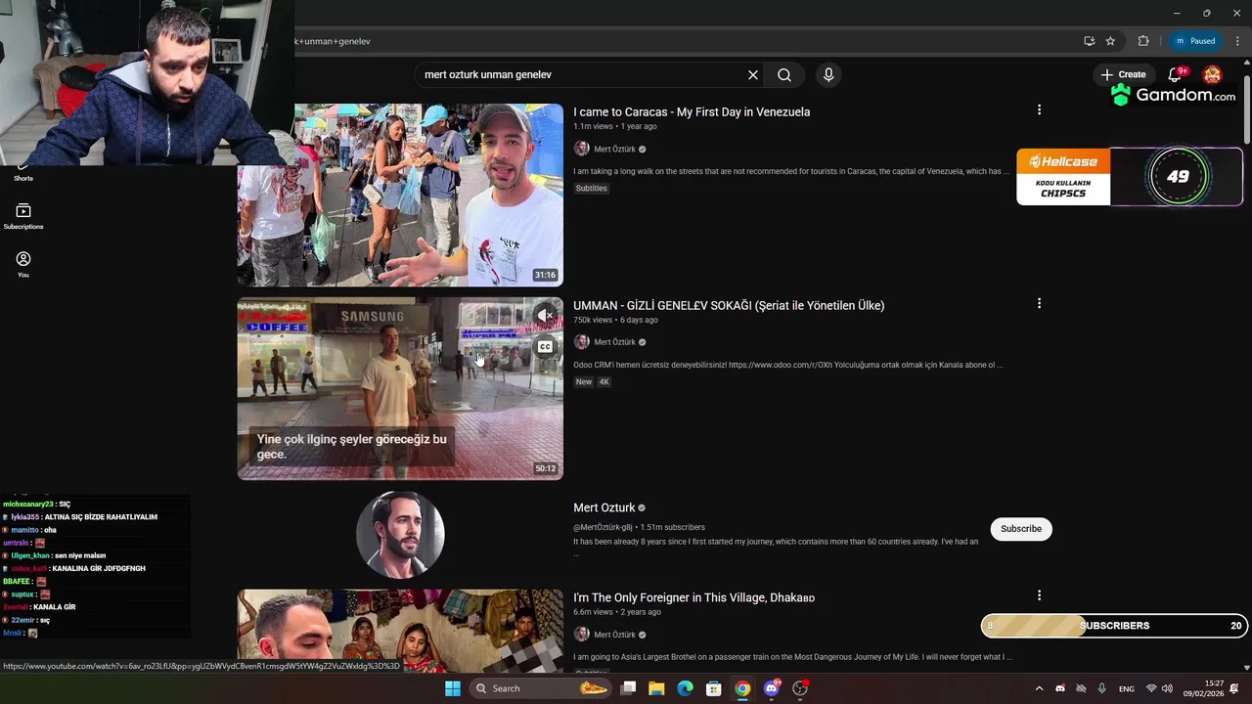Viewport: 1252px width, 704px height.
Task: Bookmark this page with the star
Action: [x=1110, y=41]
